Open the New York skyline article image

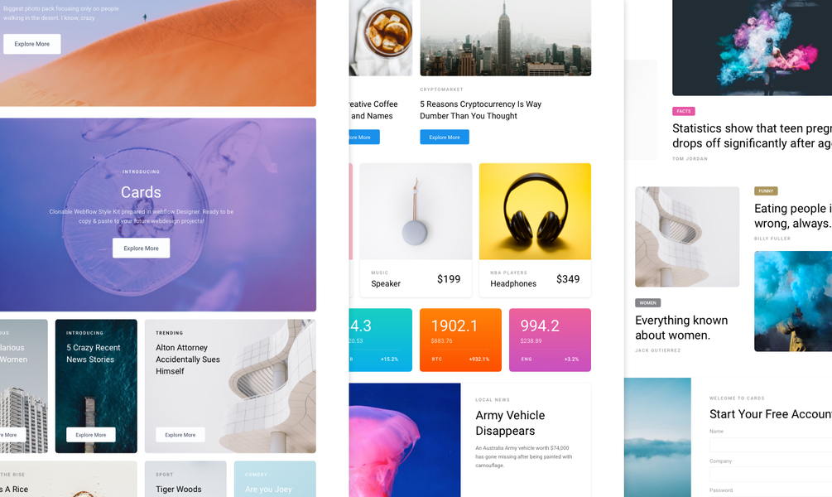pyautogui.click(x=506, y=38)
